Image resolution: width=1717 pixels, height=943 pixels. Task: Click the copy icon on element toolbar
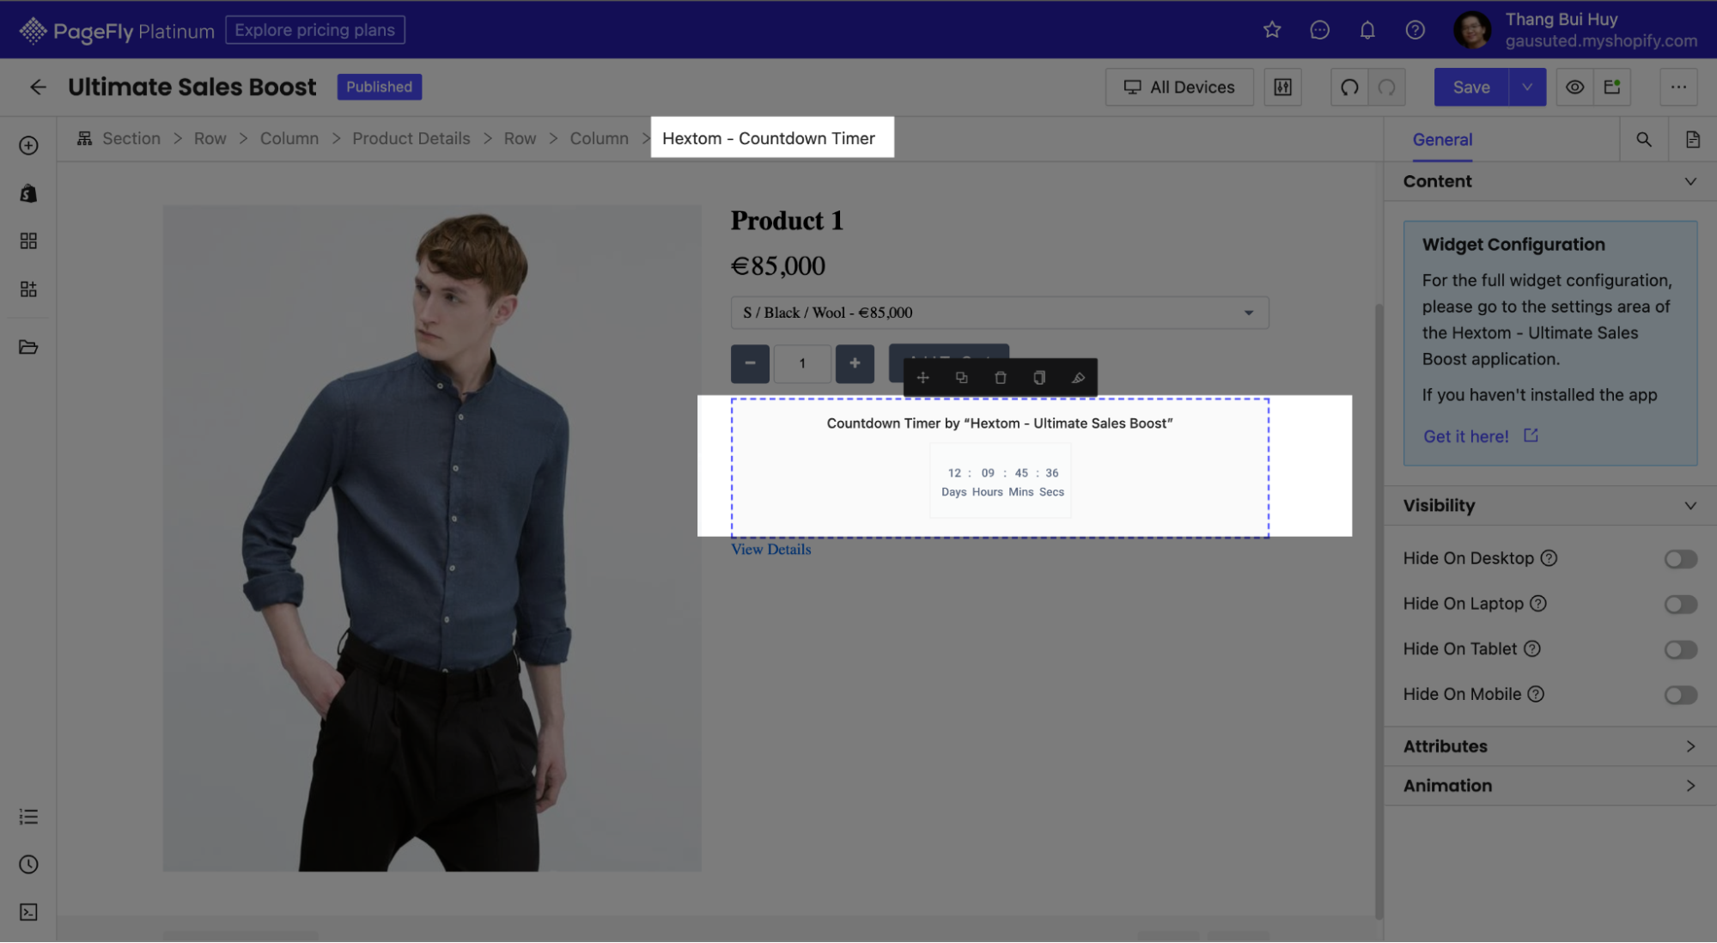[1038, 378]
